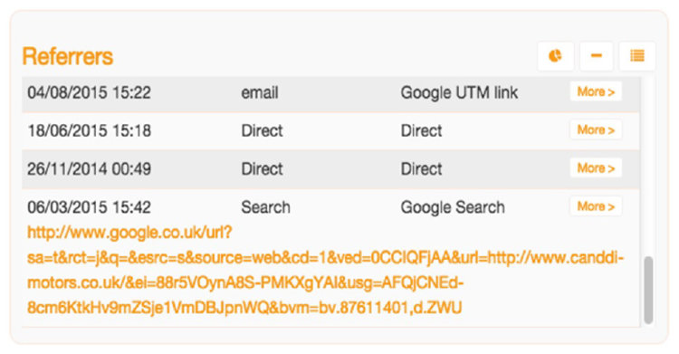Click the Referrers panel heading
This screenshot has height=354, width=679.
point(68,56)
